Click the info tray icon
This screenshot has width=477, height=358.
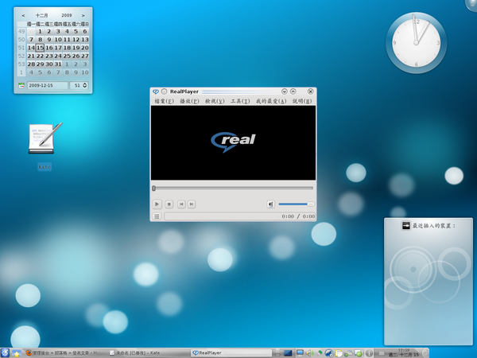[x=369, y=353]
